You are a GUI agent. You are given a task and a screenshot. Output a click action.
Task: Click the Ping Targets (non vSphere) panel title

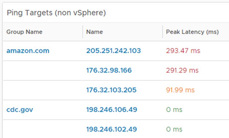[56, 13]
